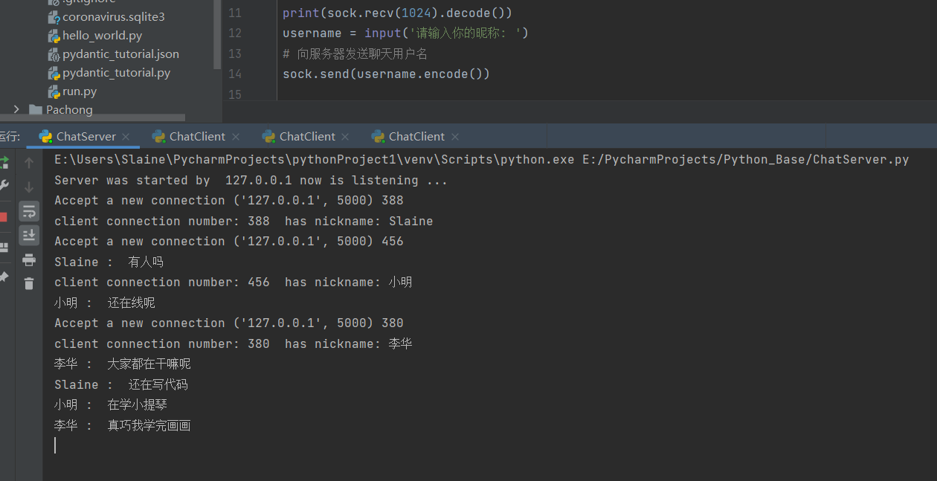Click the database icon of coronavirus.sqlite3
937x481 pixels.
click(x=54, y=17)
